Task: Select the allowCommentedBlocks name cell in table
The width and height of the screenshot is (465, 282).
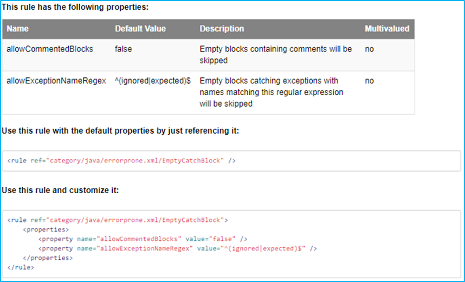Action: tap(50, 49)
